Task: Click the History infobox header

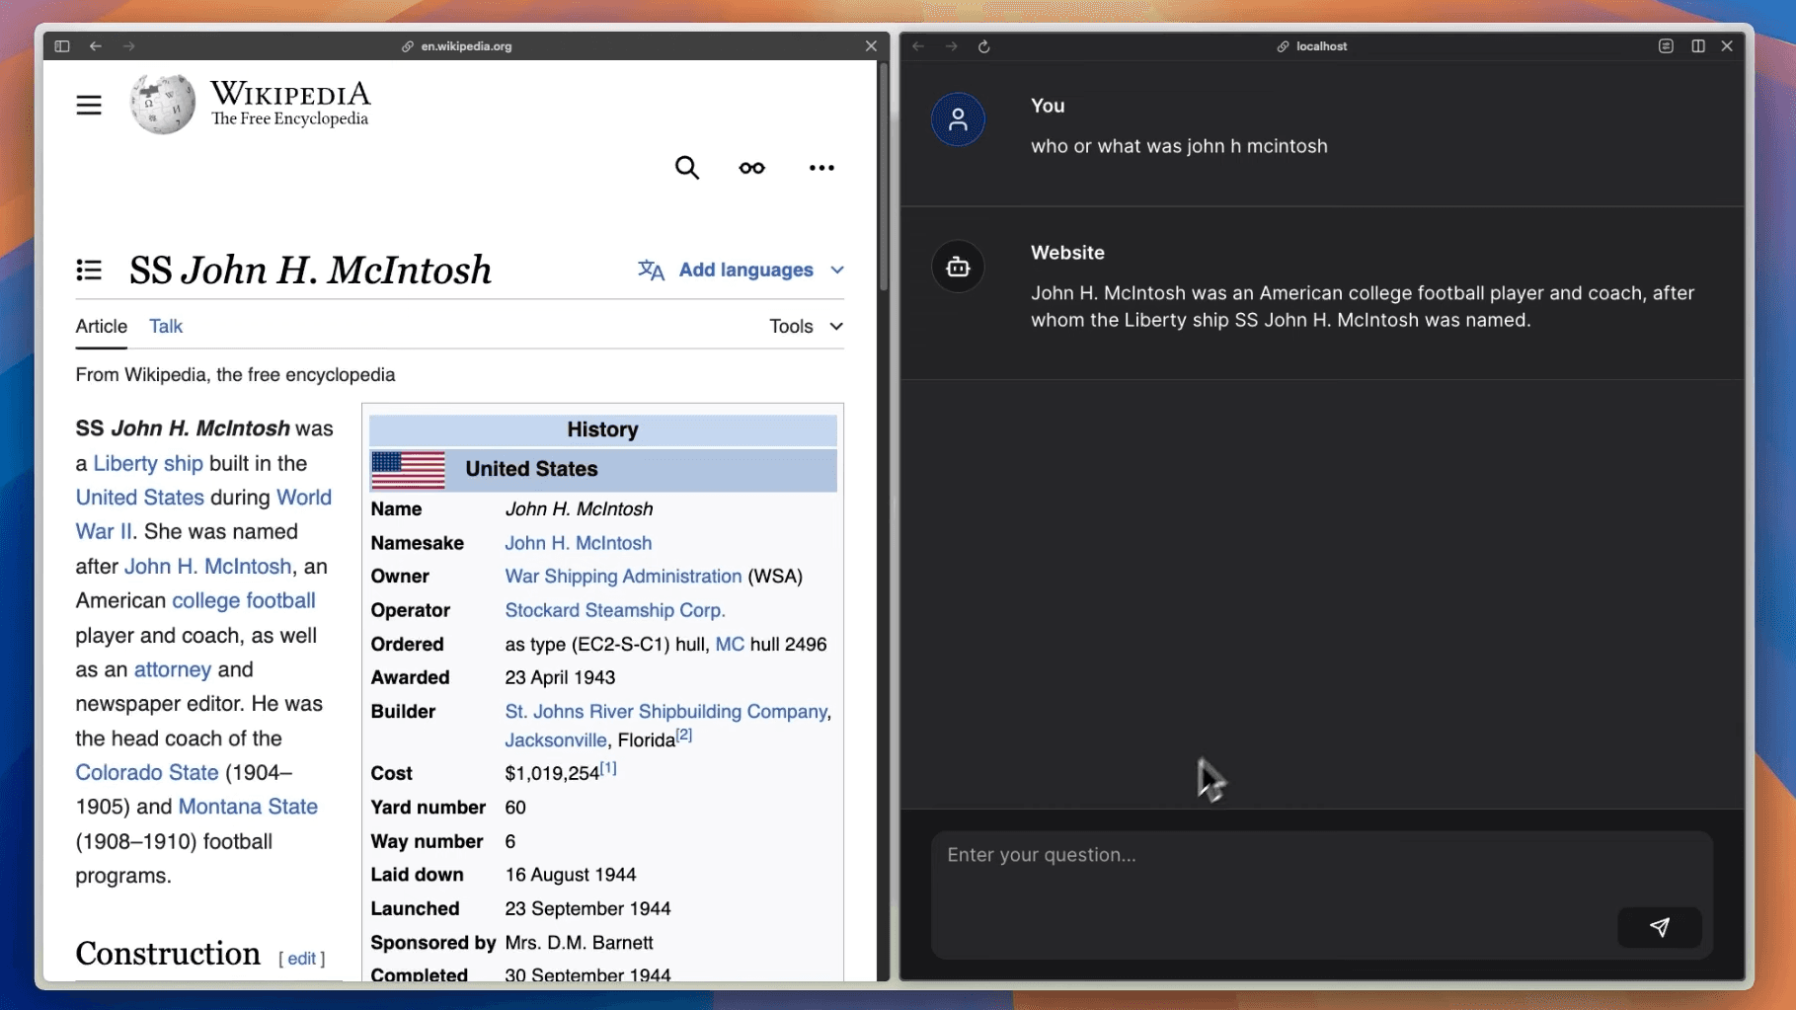Action: coord(602,429)
